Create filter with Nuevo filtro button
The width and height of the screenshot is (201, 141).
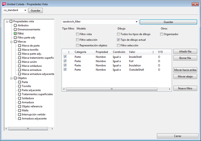tap(185, 89)
